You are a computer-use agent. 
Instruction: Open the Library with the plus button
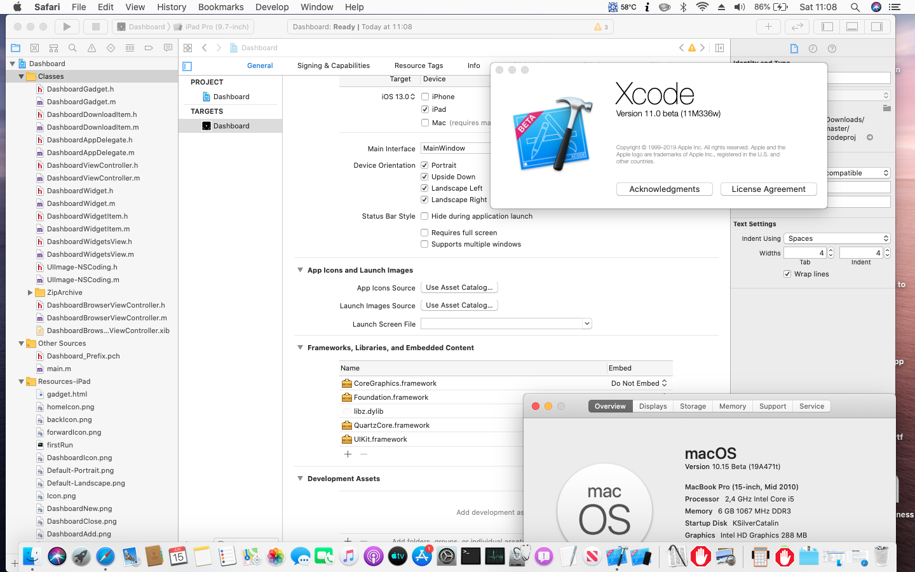tap(768, 27)
